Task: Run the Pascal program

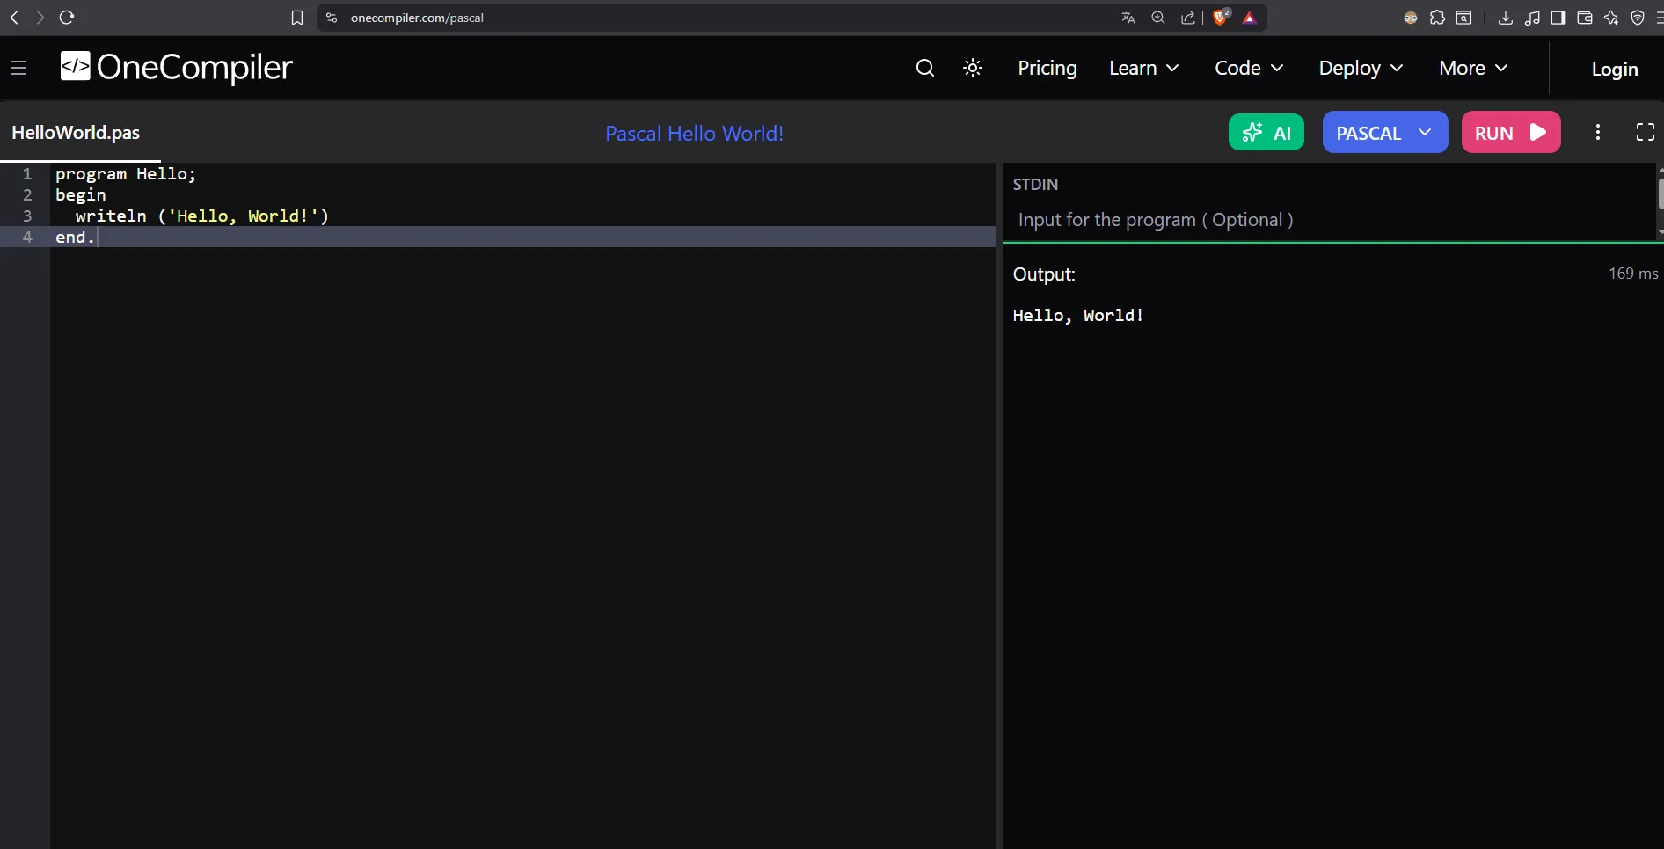Action: (1510, 133)
